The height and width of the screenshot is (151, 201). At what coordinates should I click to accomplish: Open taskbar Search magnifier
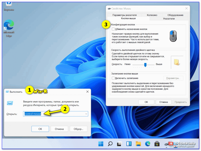(110, 144)
